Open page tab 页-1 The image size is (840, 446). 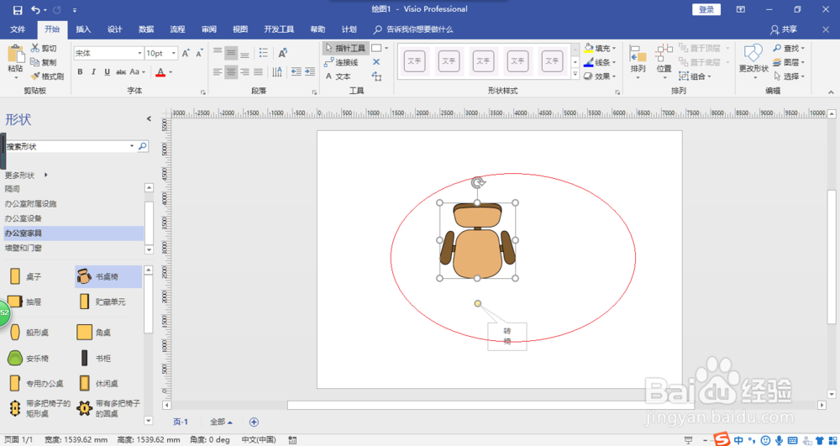[181, 422]
